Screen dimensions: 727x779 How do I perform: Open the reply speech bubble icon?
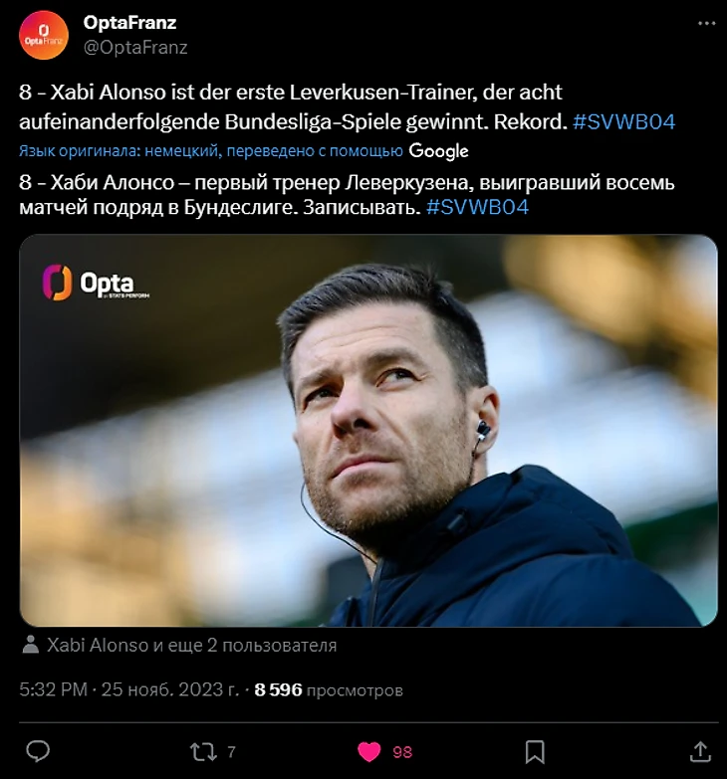coord(37,751)
